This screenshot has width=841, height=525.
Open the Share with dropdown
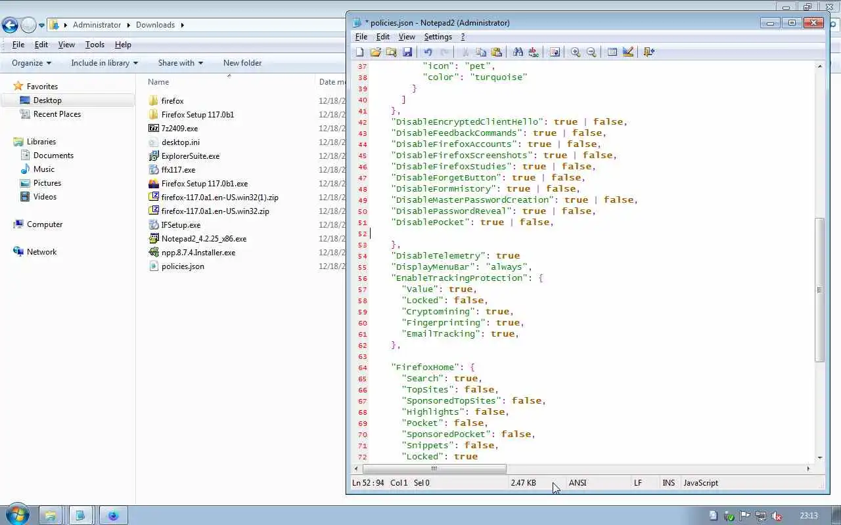180,63
